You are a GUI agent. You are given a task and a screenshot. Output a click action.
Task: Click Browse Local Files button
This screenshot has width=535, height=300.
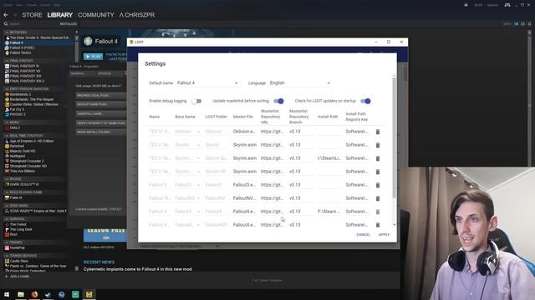pos(101,96)
